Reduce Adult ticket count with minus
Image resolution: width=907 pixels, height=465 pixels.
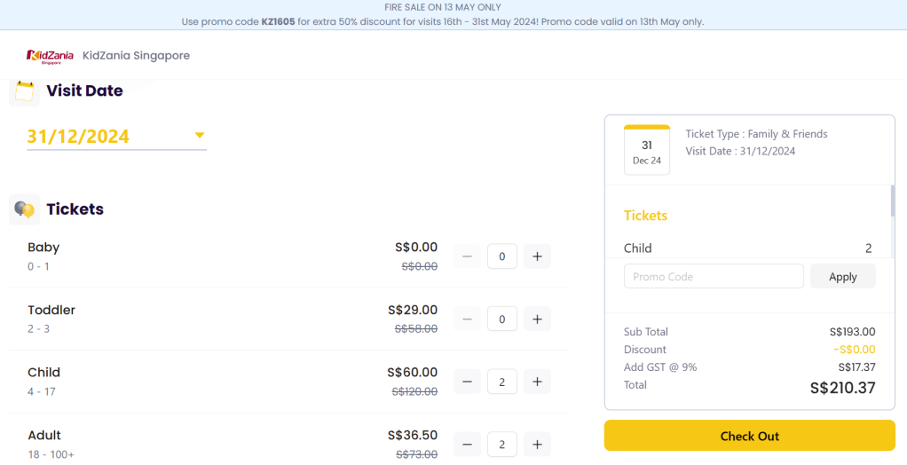coord(468,444)
